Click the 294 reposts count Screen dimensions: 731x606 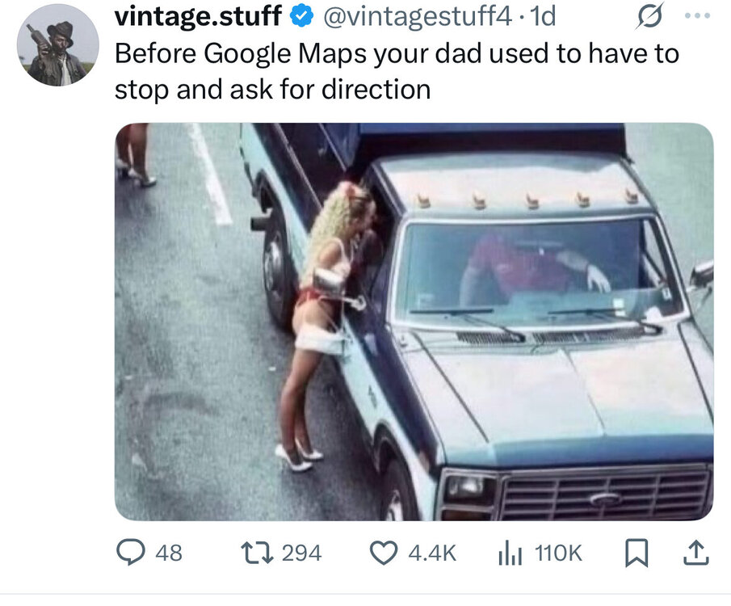(303, 553)
